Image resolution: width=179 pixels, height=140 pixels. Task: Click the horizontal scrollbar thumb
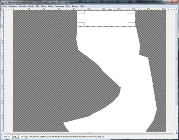89,133
